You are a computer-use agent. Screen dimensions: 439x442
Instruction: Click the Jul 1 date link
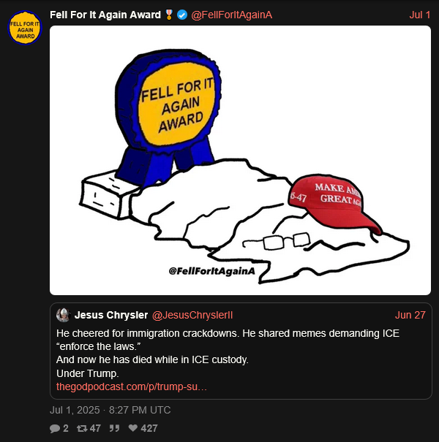pyautogui.click(x=419, y=15)
